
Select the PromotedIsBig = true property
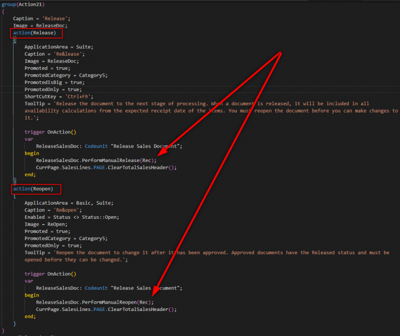click(54, 82)
